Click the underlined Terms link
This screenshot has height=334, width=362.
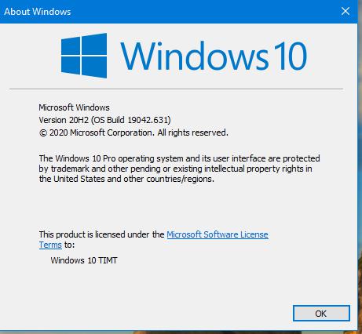50,245
